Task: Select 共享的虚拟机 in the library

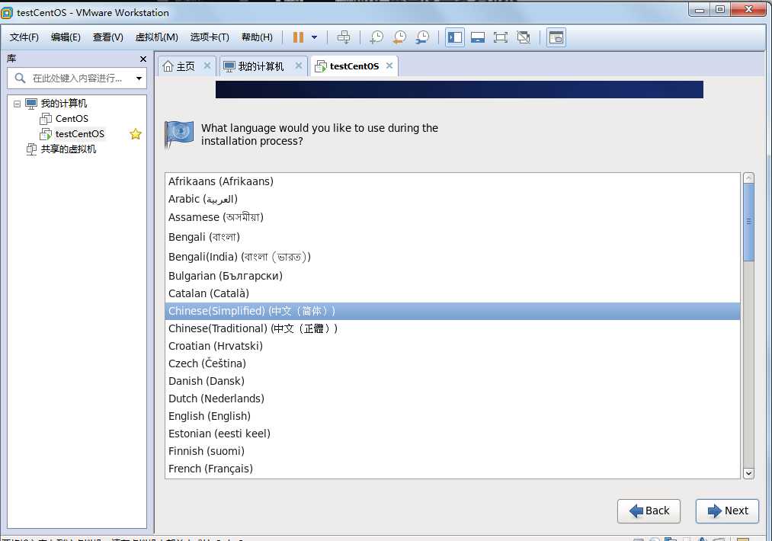Action: (x=68, y=149)
